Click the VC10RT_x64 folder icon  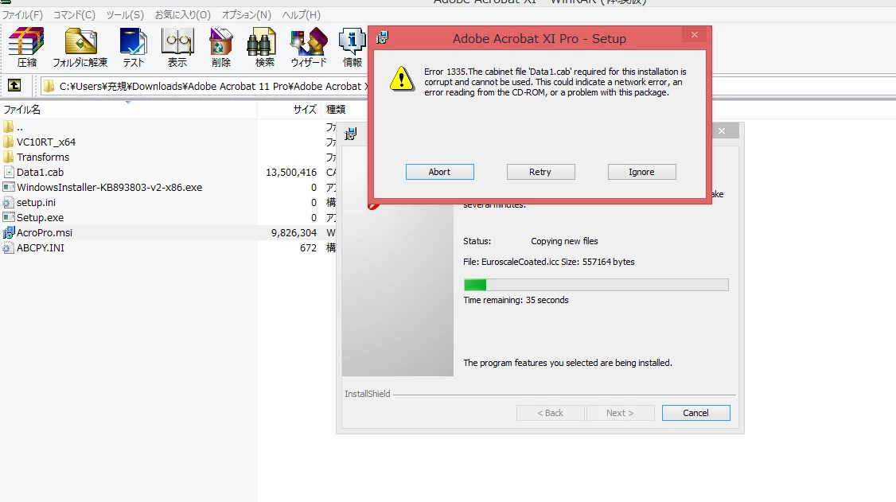(9, 142)
